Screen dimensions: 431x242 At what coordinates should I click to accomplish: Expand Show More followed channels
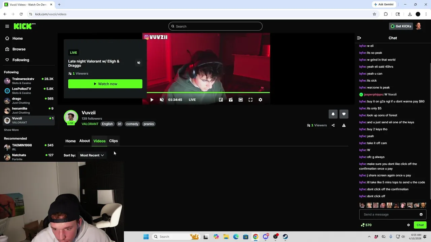11,130
